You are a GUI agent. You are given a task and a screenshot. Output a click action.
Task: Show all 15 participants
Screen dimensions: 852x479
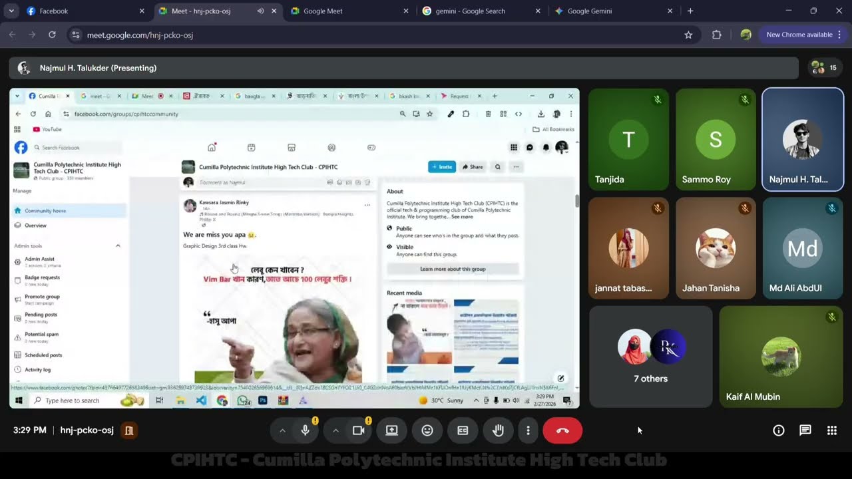coord(824,68)
